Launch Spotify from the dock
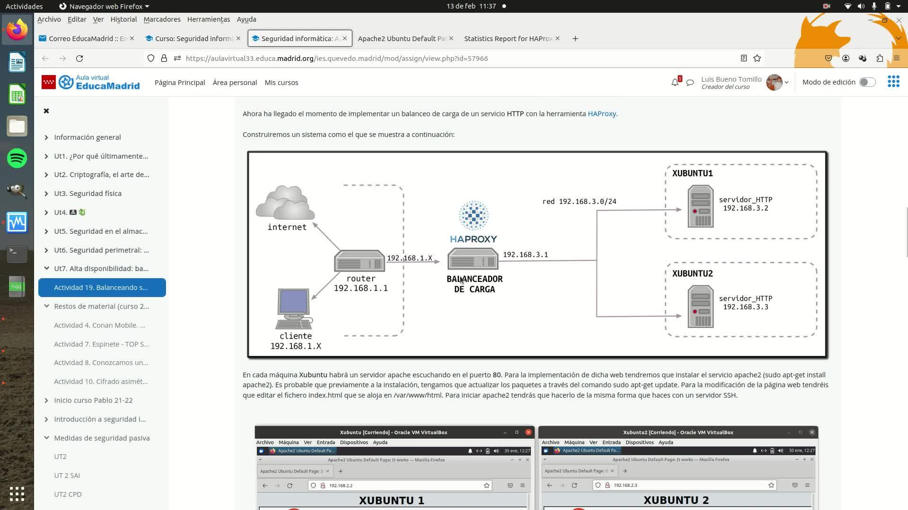The width and height of the screenshot is (908, 510). pyautogui.click(x=17, y=158)
